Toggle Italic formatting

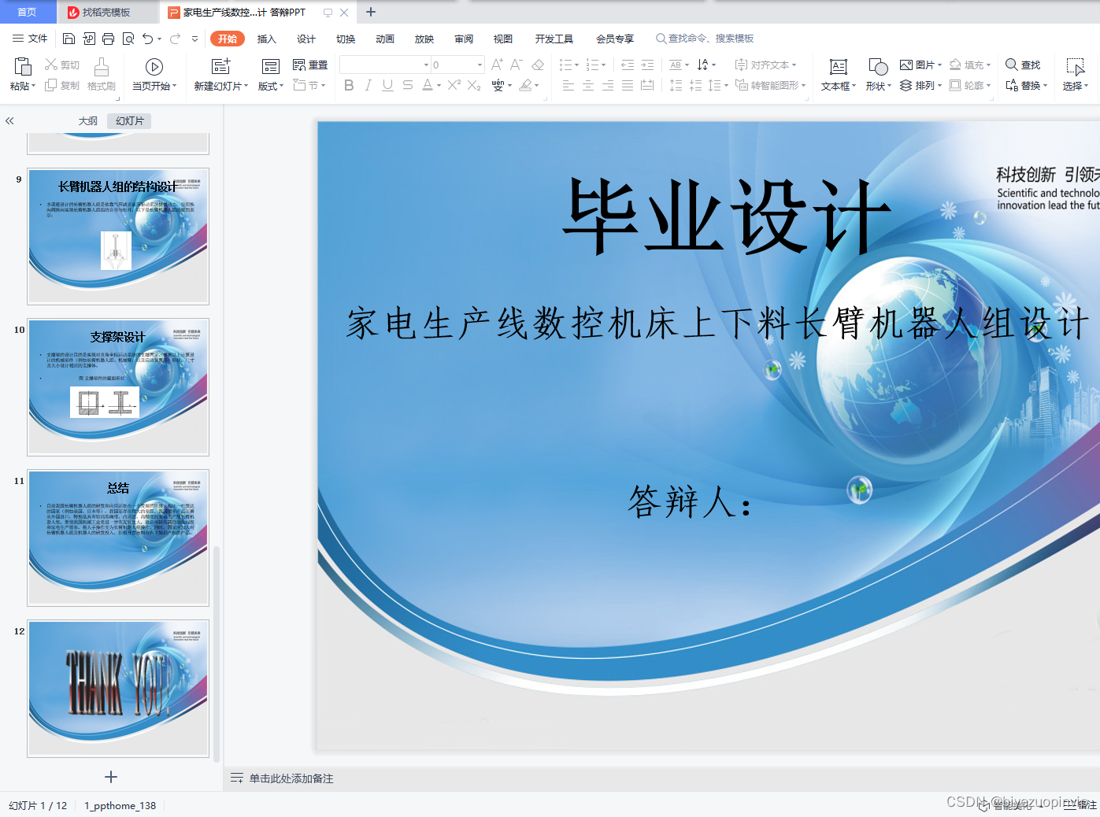pyautogui.click(x=368, y=85)
